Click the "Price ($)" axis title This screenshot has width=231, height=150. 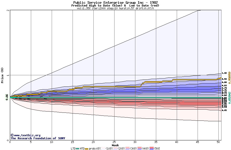(x=2, y=75)
